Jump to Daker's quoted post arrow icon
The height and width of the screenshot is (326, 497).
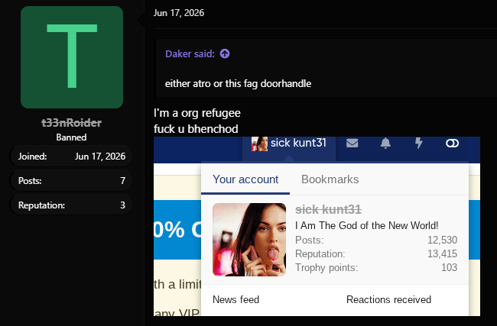click(225, 53)
